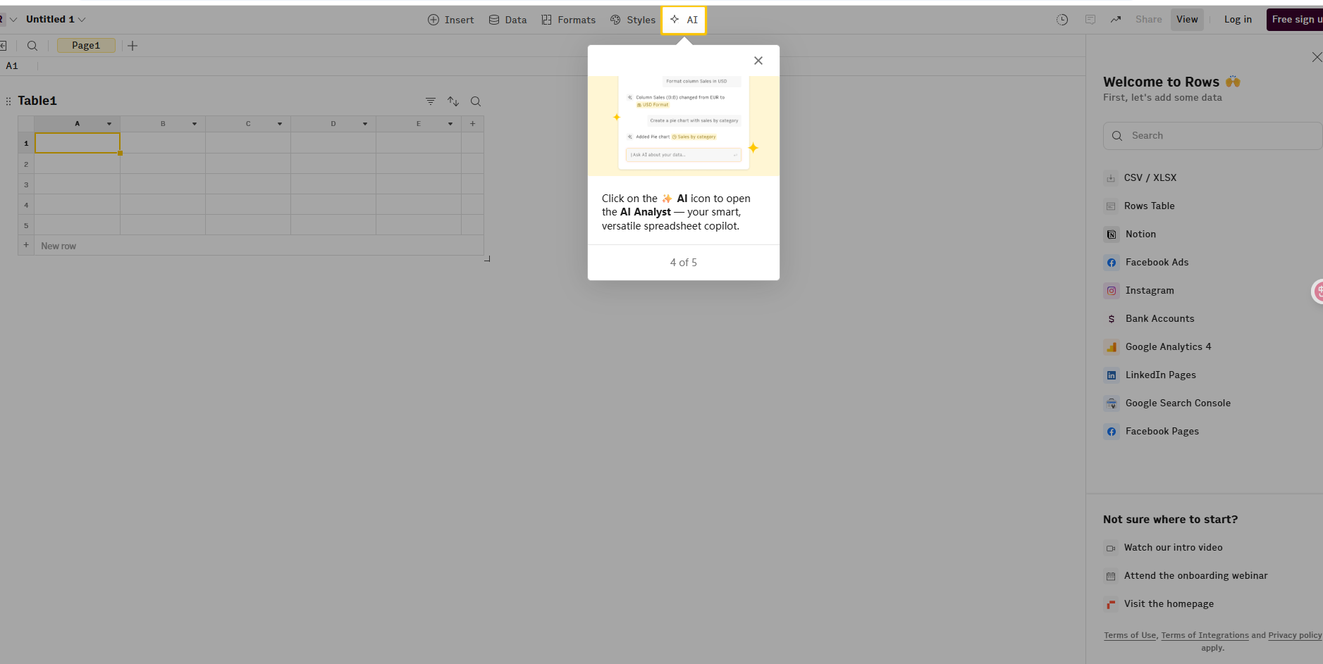Open the AI Analyst from the toolbar

coord(684,20)
